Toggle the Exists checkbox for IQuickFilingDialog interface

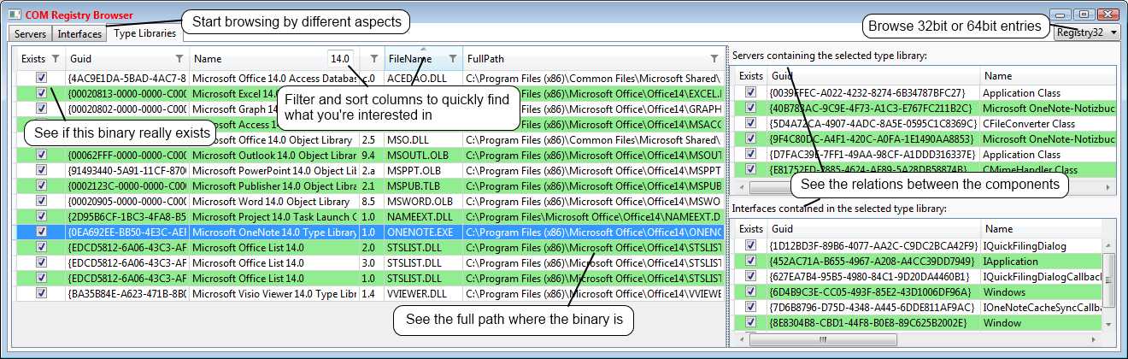[x=750, y=245]
